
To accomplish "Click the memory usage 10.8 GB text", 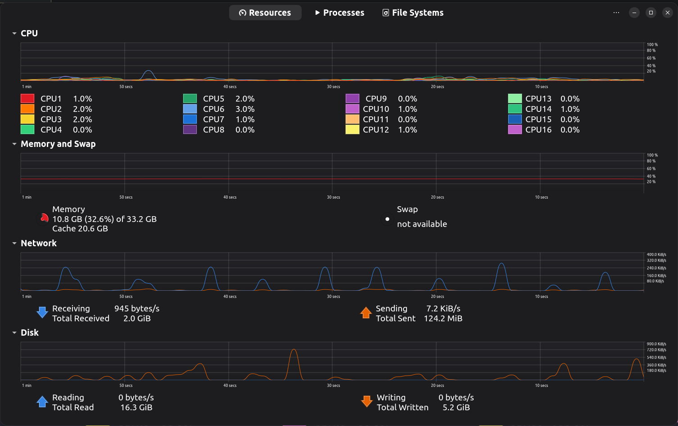I will click(104, 219).
